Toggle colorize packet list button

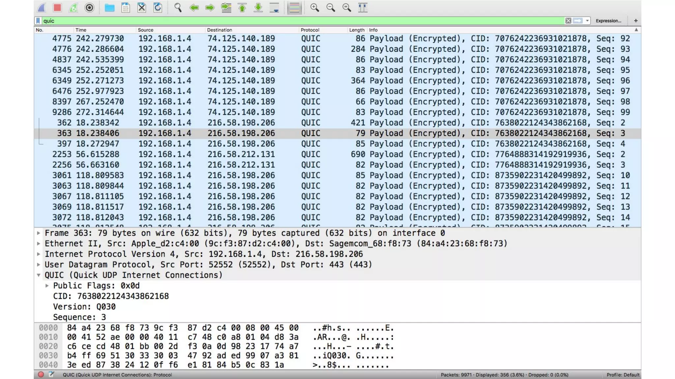(x=294, y=8)
